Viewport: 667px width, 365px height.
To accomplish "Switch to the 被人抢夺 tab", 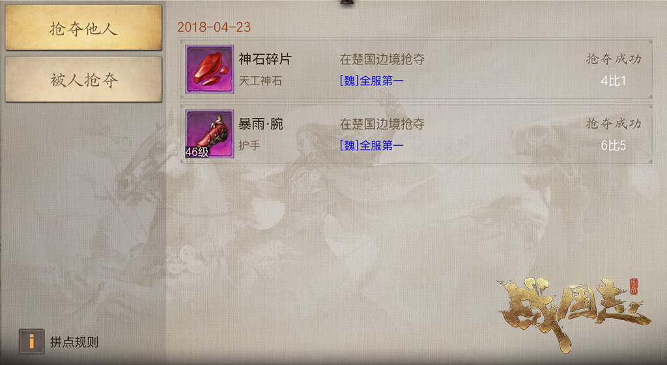I will click(83, 80).
